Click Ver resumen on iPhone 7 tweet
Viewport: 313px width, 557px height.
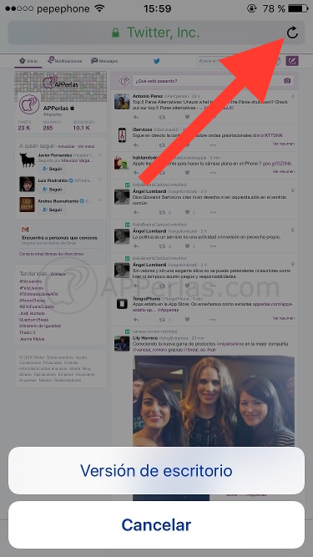284,171
